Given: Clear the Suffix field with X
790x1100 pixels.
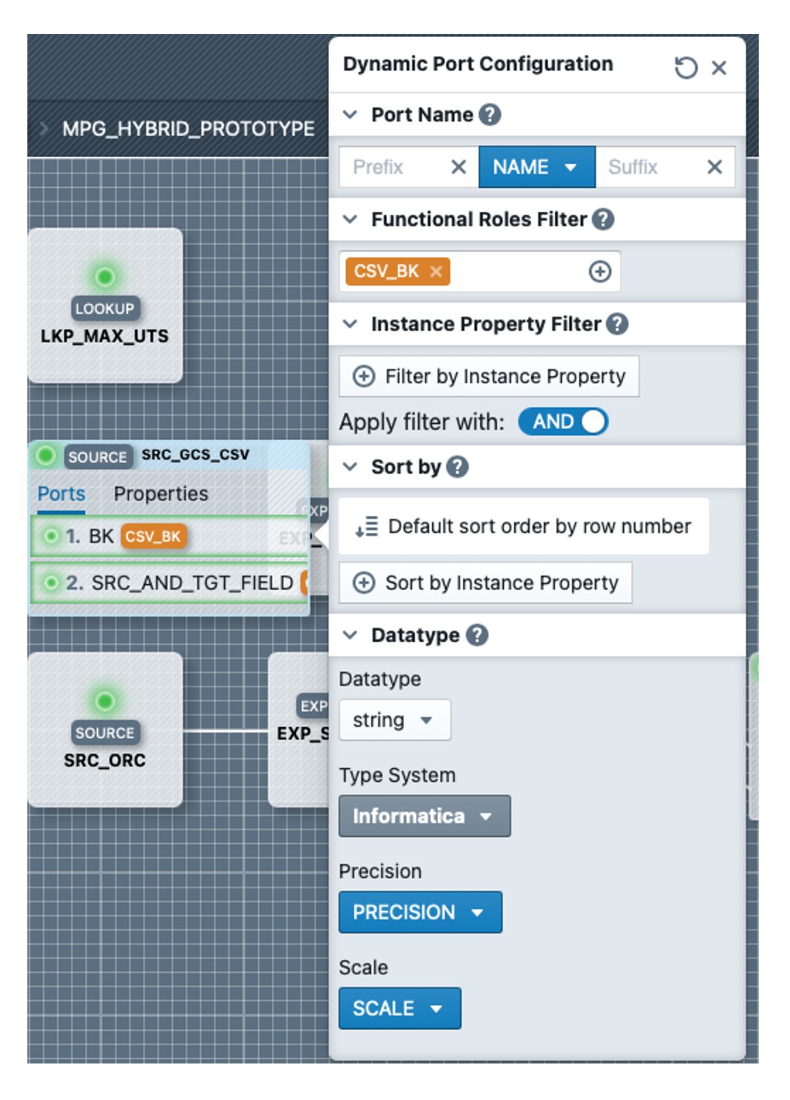Looking at the screenshot, I should [714, 168].
